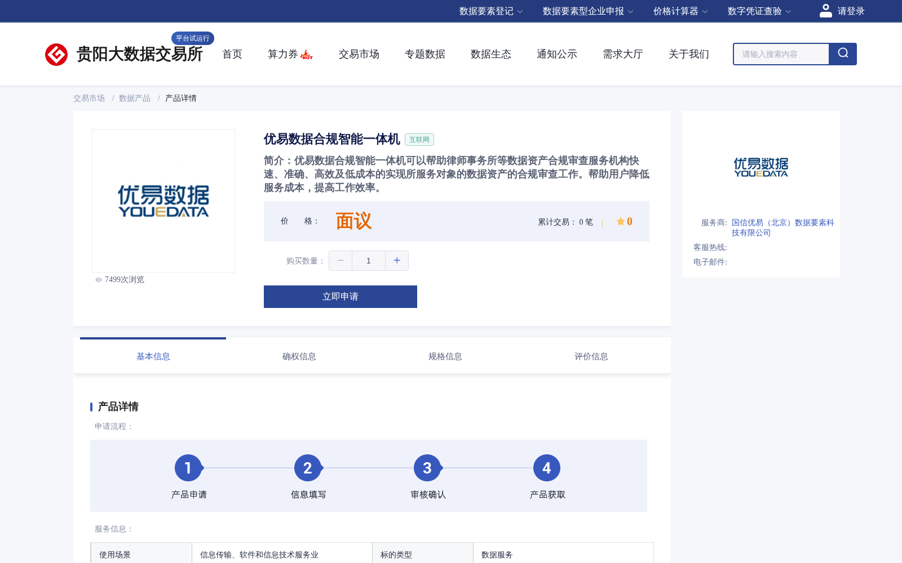This screenshot has height=563, width=902.
Task: Click 请登录 link
Action: click(x=851, y=11)
